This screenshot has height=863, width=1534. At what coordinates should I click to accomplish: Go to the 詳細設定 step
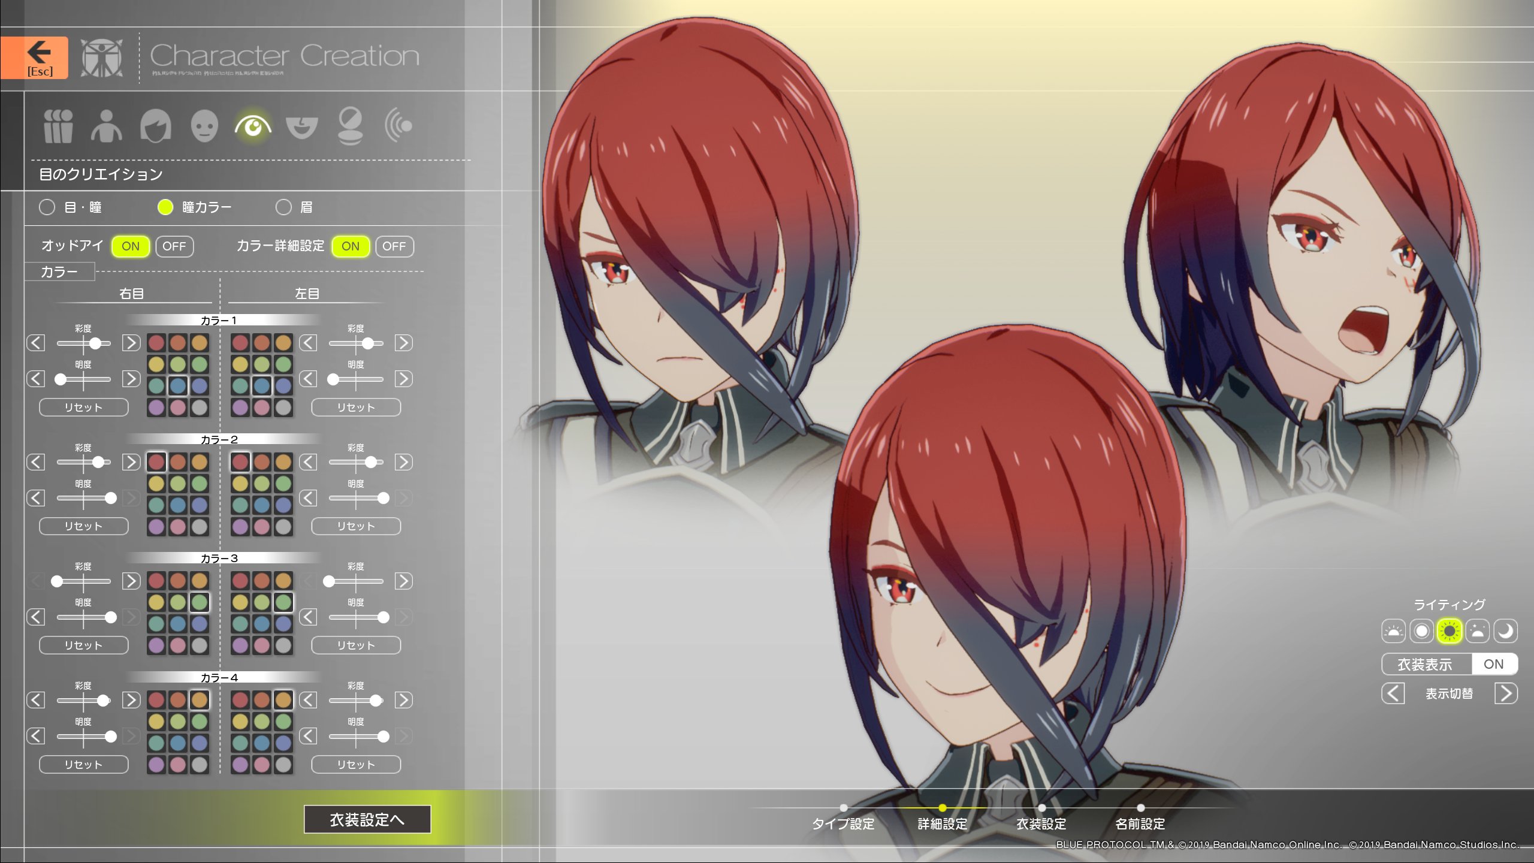click(x=943, y=823)
